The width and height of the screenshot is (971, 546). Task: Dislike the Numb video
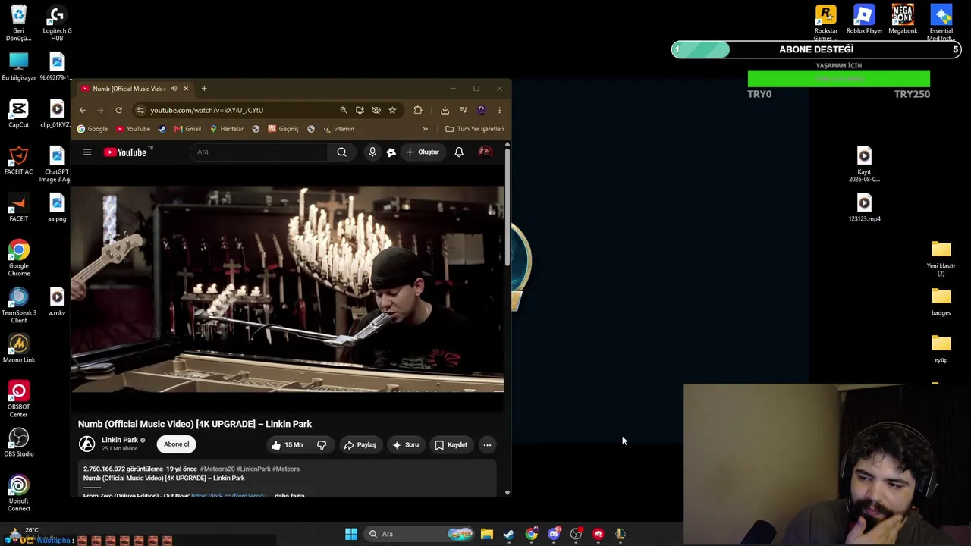(322, 445)
